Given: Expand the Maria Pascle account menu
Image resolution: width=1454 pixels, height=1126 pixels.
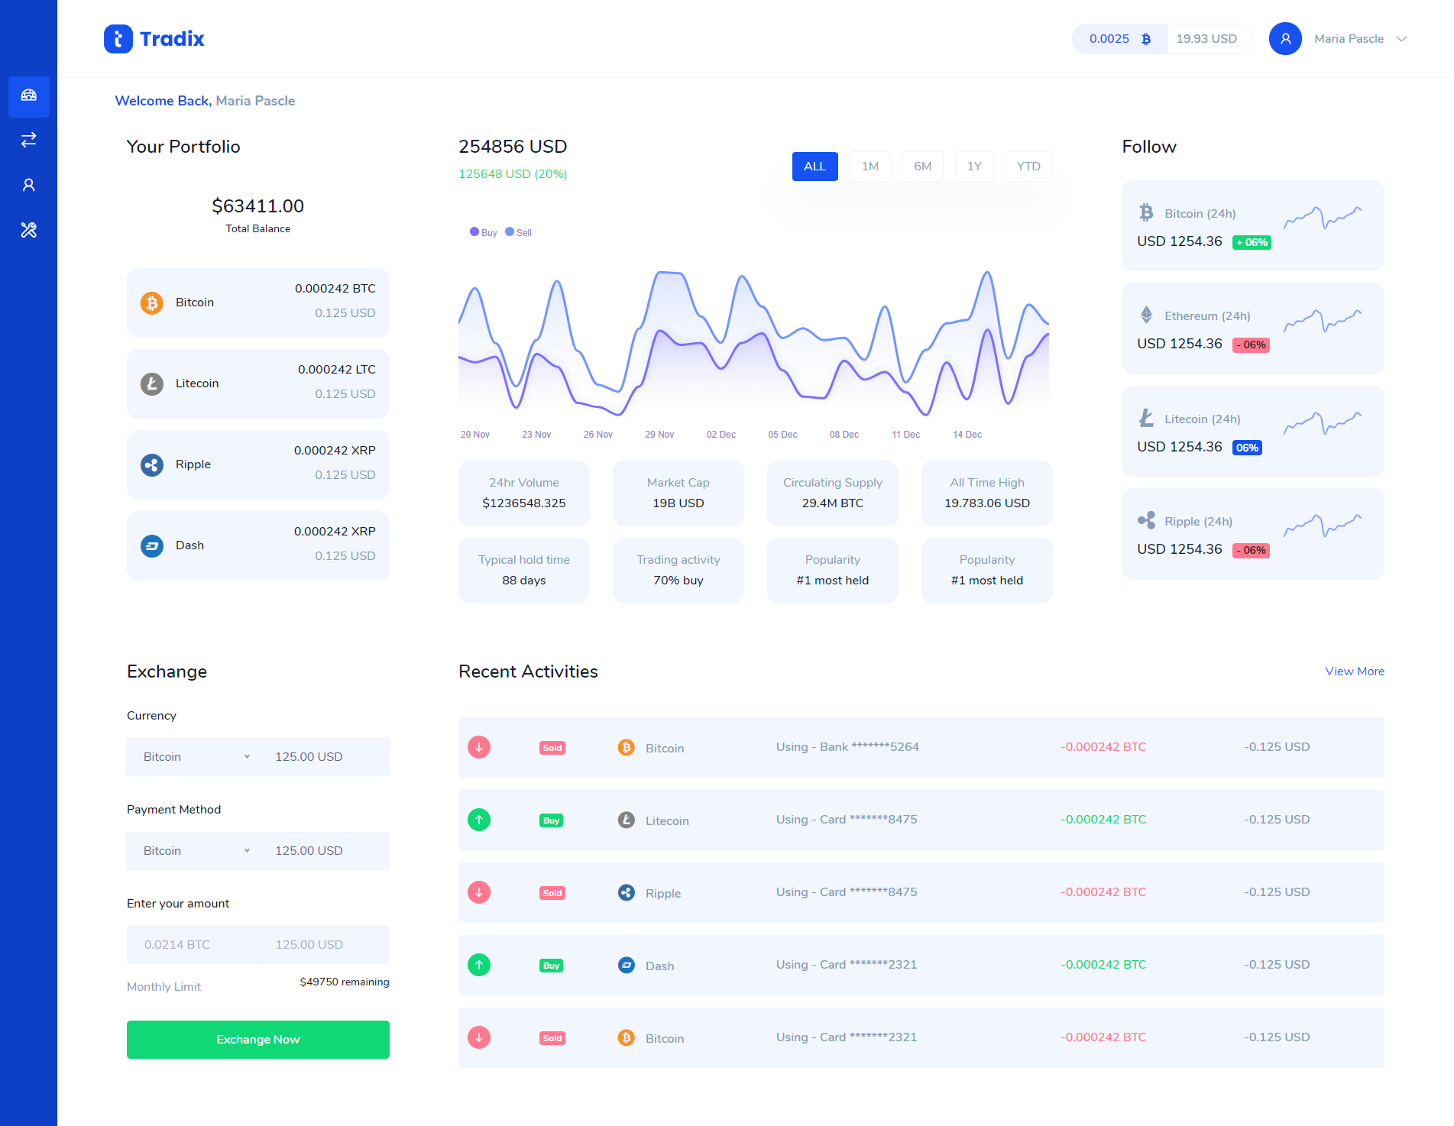Looking at the screenshot, I should (1401, 39).
